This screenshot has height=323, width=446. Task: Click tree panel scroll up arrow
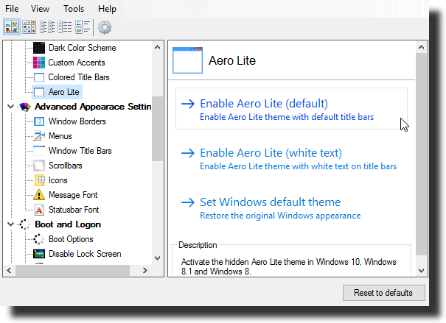click(157, 47)
